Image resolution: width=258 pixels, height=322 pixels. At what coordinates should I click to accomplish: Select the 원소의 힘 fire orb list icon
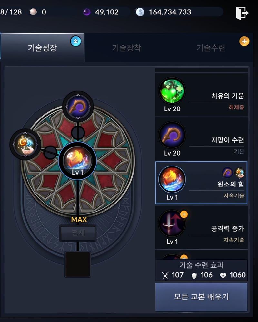click(x=172, y=179)
